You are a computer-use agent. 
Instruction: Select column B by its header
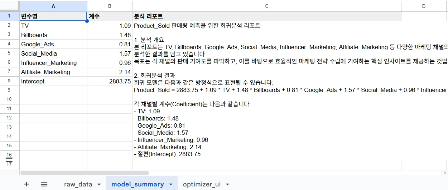pyautogui.click(x=110, y=6)
